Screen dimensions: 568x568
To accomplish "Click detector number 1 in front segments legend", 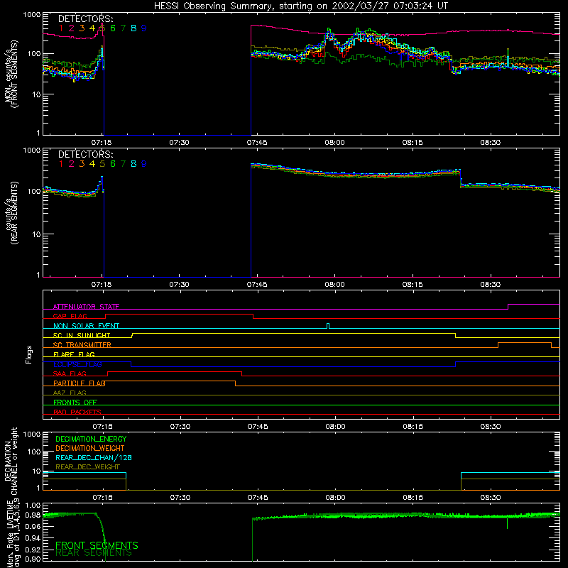I will point(61,28).
